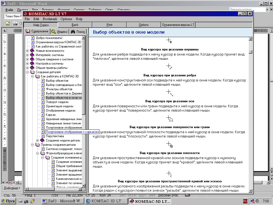The height and width of the screenshot is (205, 273).
Task: Click the Print button
Action: point(109,25)
